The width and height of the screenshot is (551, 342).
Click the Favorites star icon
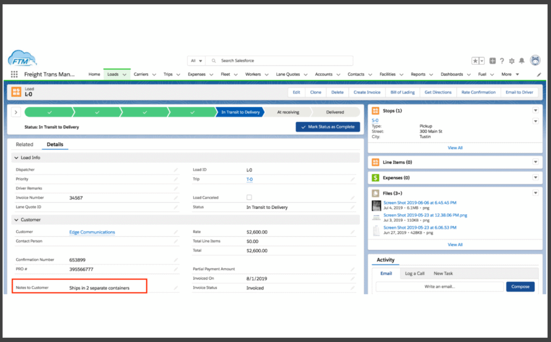[476, 61]
